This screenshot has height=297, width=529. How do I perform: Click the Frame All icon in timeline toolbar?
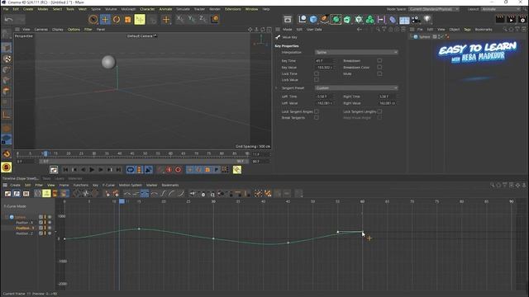pyautogui.click(x=77, y=194)
